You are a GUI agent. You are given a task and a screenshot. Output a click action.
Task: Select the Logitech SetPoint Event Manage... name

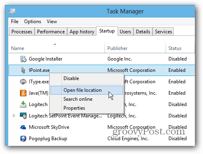click(x=65, y=116)
